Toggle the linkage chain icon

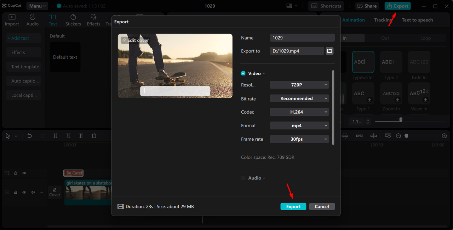(359, 136)
